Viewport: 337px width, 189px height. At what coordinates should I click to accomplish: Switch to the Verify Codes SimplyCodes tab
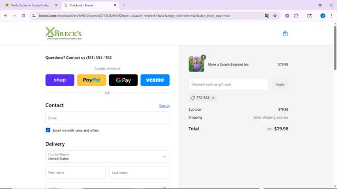[30, 5]
